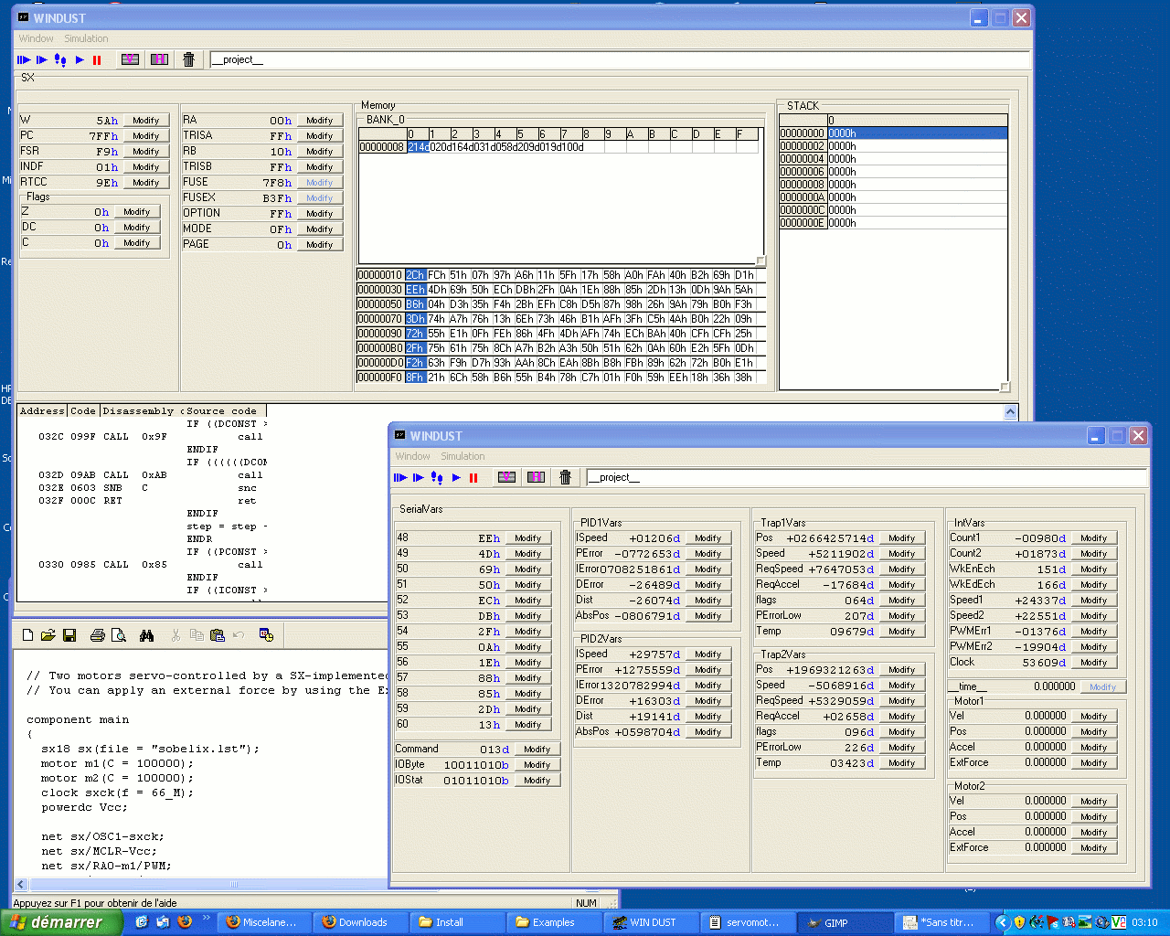Click the H split-view icon in the front WINDUST toolbar
Viewport: 1170px width, 936px height.
537,477
